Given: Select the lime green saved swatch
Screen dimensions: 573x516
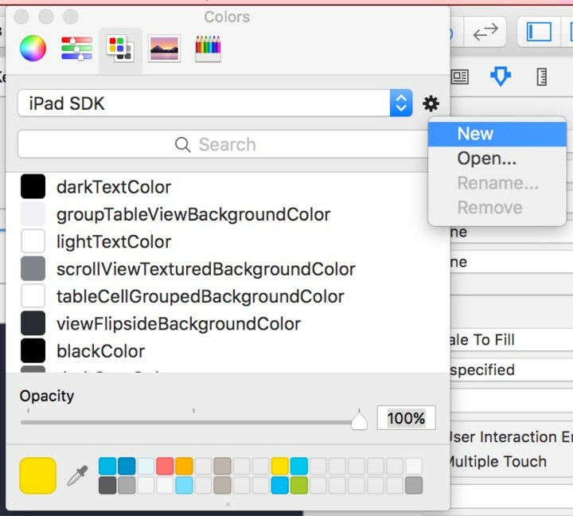Looking at the screenshot, I should pyautogui.click(x=299, y=485).
